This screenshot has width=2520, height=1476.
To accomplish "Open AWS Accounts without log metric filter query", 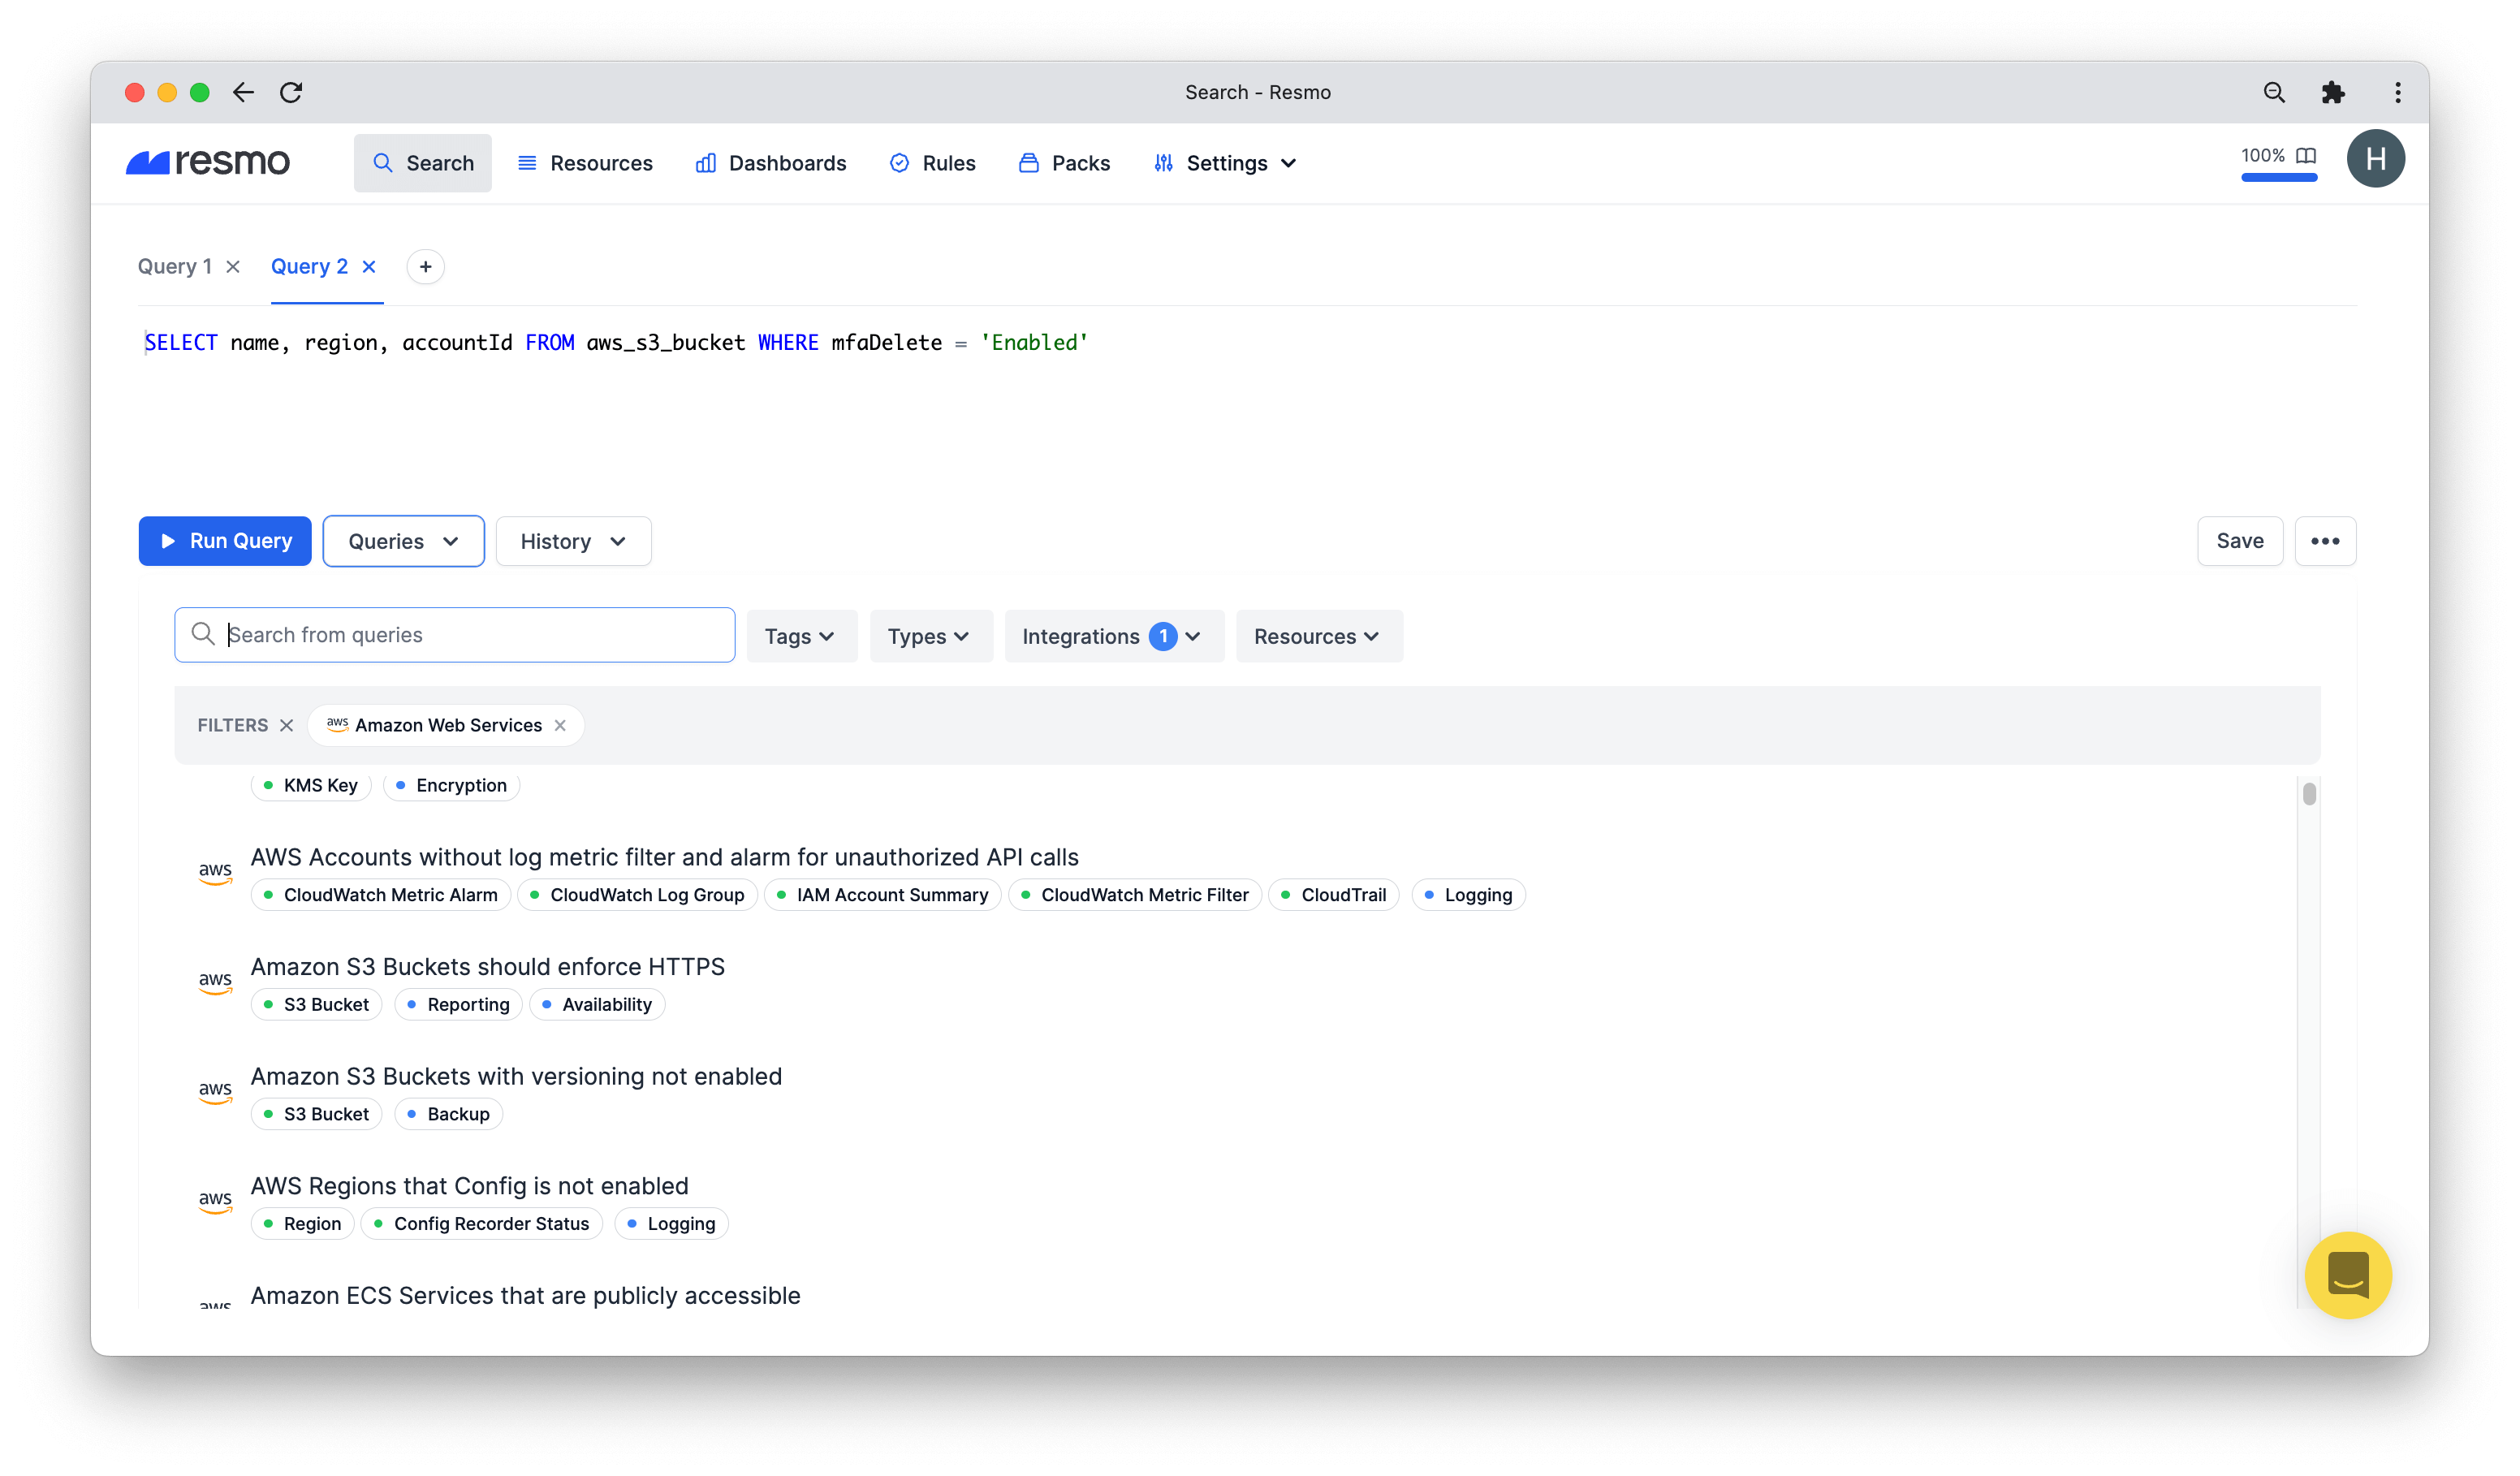I will (x=664, y=857).
